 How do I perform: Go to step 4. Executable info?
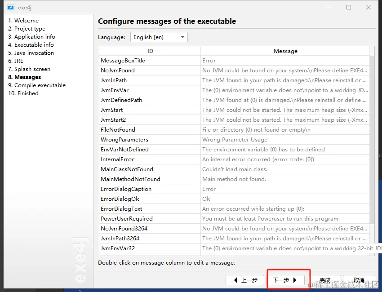click(x=31, y=44)
